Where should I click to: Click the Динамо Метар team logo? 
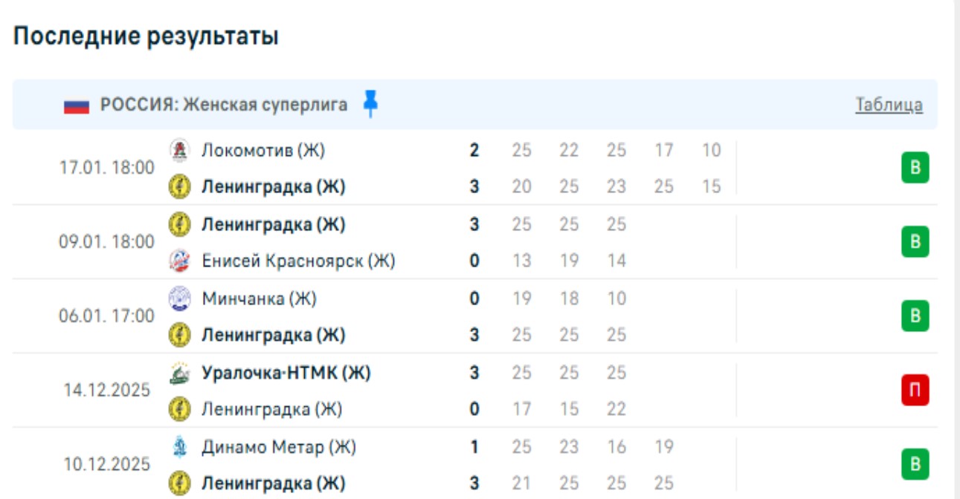[x=179, y=447]
